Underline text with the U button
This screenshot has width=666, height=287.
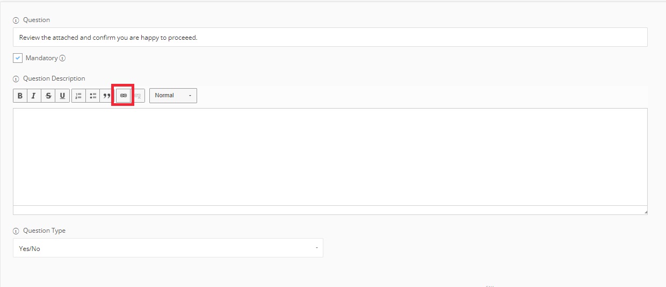tap(62, 96)
